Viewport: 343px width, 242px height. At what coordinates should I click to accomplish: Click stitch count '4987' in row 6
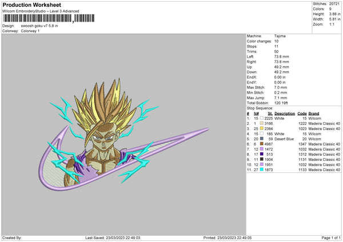click(269, 144)
